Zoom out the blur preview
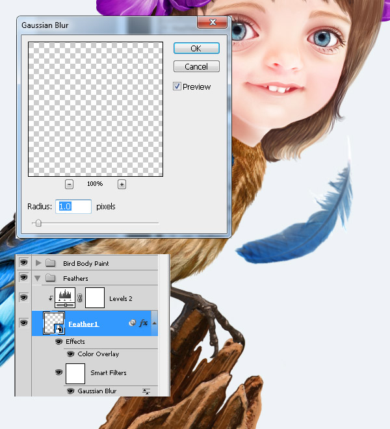The width and height of the screenshot is (390, 429). pos(70,185)
